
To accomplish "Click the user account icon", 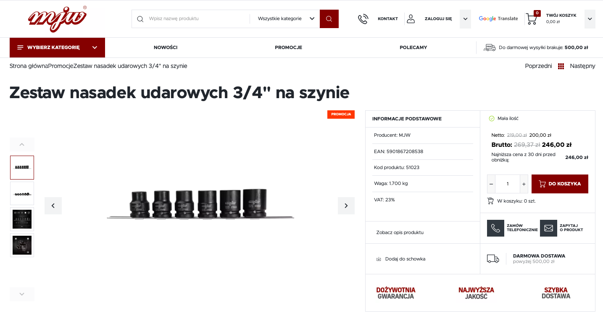I will (x=411, y=19).
